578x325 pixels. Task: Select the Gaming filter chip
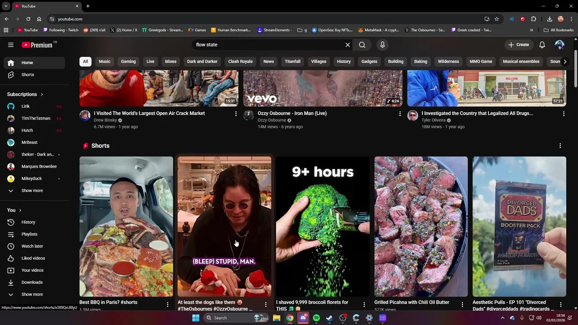pos(128,61)
